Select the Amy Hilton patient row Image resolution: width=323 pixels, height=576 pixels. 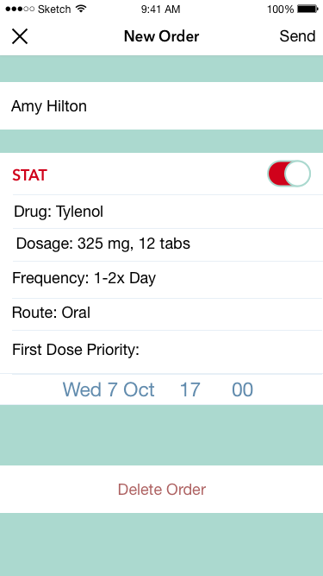(162, 106)
